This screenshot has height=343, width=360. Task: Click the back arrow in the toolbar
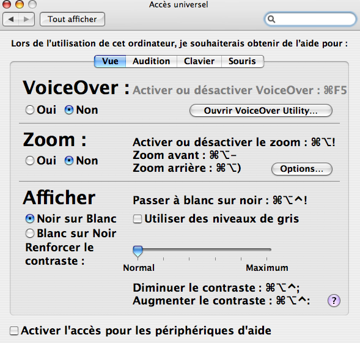click(10, 20)
